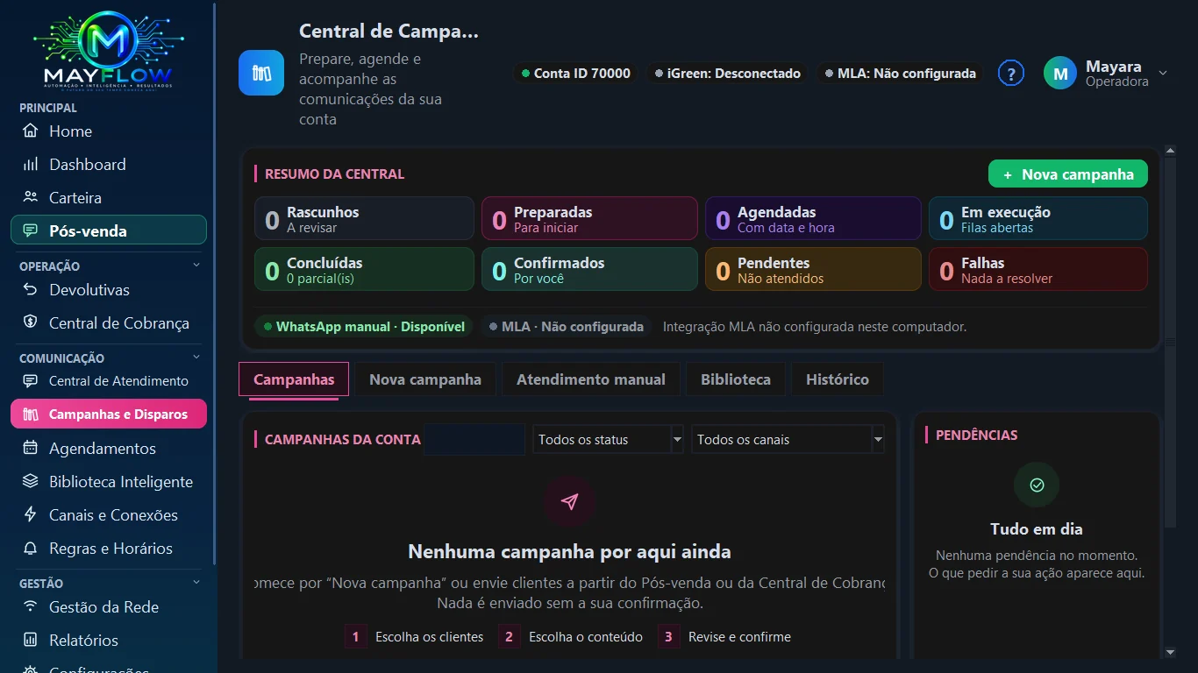This screenshot has width=1198, height=673.
Task: Click the Tudo em dia check icon
Action: tap(1037, 485)
